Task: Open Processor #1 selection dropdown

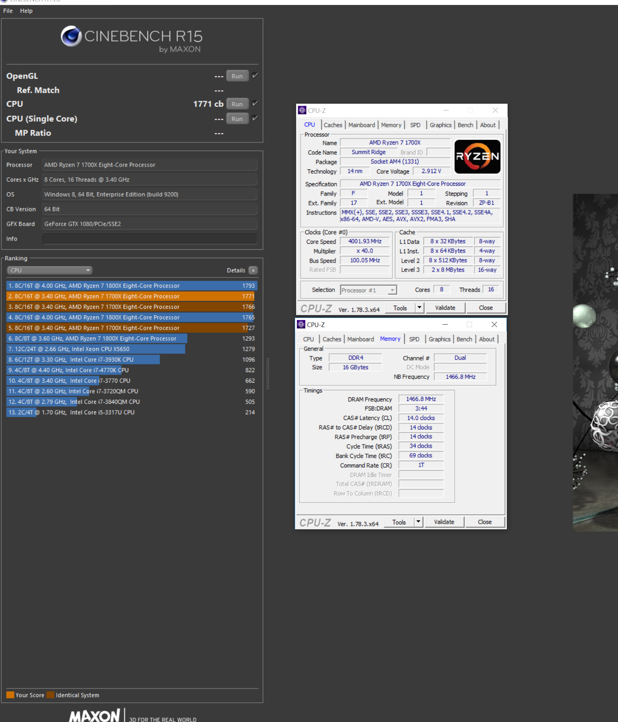Action: coord(369,290)
